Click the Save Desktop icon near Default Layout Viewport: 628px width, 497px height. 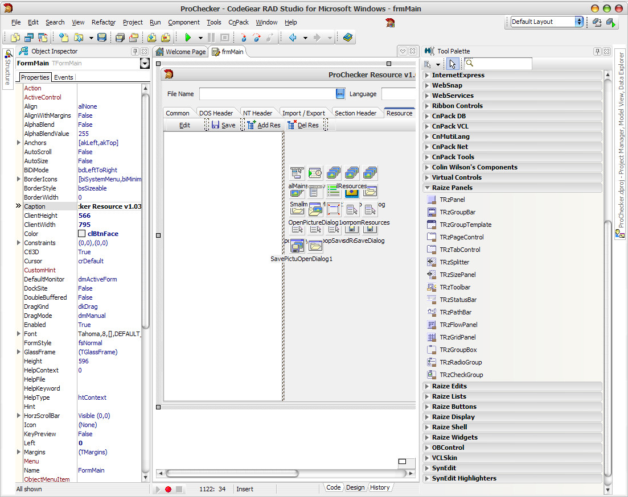tap(597, 22)
